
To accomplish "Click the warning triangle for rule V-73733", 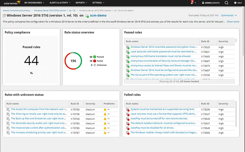I will click(x=105, y=110).
